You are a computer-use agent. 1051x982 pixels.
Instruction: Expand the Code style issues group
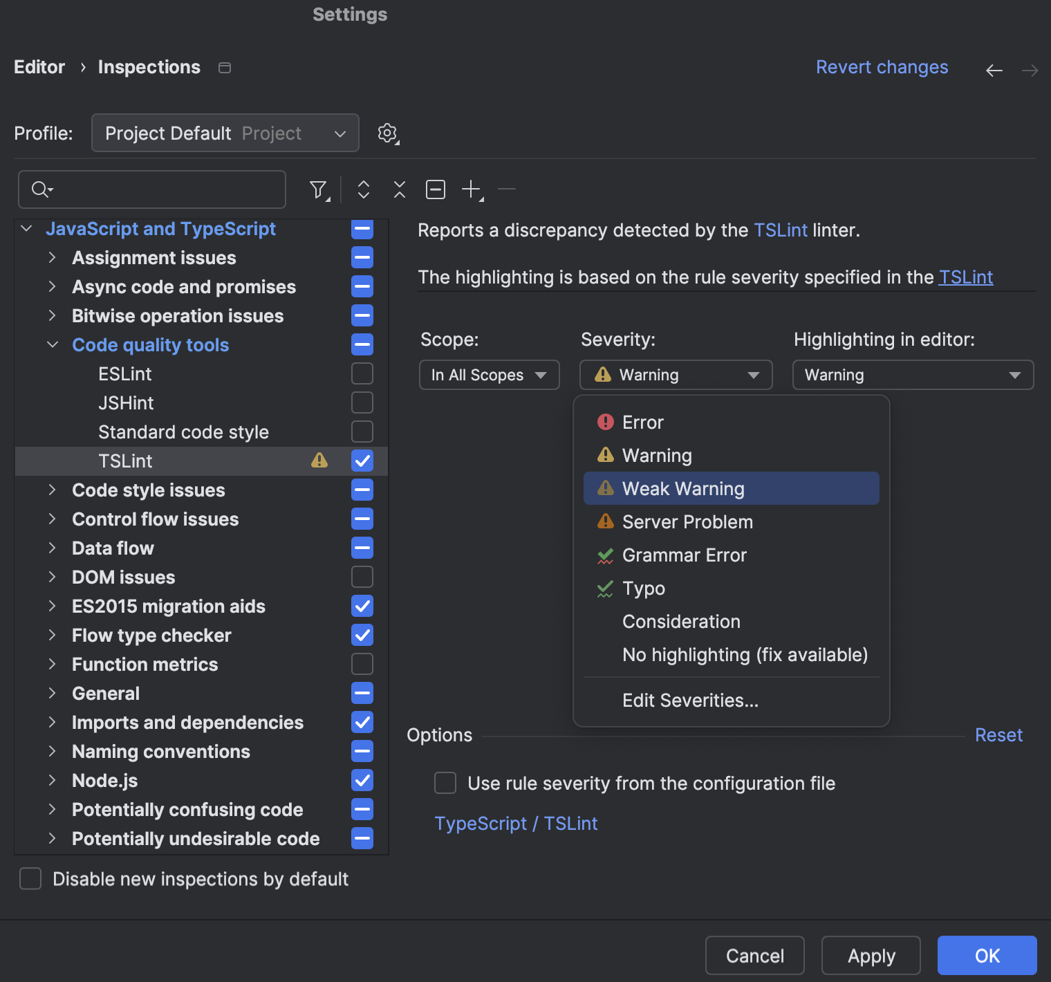[x=53, y=490]
